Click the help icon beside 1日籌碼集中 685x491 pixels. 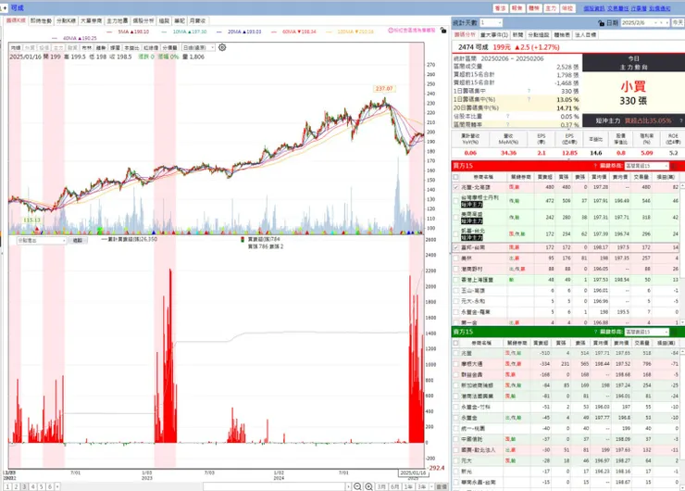tap(529, 91)
